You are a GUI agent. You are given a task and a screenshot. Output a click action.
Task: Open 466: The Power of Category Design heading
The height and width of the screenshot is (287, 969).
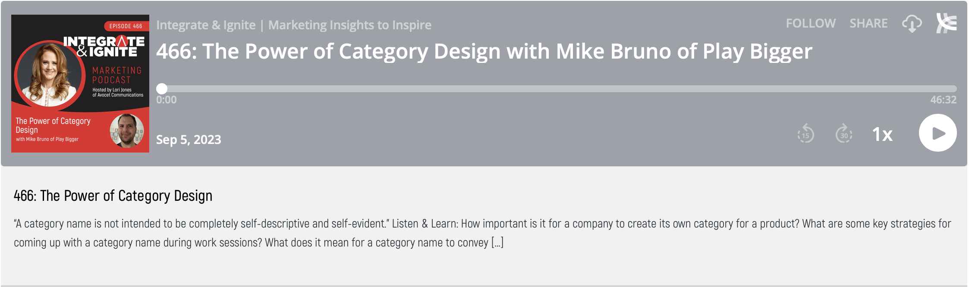coord(113,196)
